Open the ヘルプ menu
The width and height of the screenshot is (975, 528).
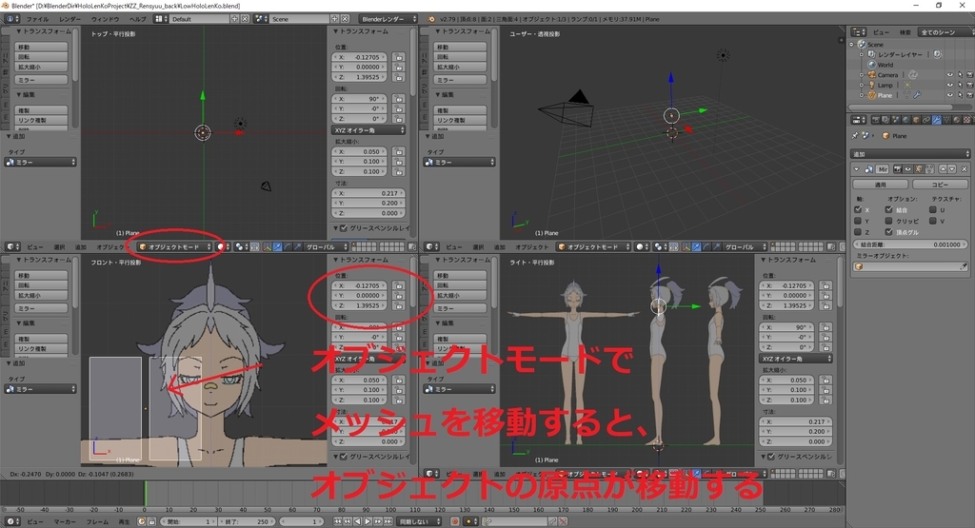tap(137, 19)
